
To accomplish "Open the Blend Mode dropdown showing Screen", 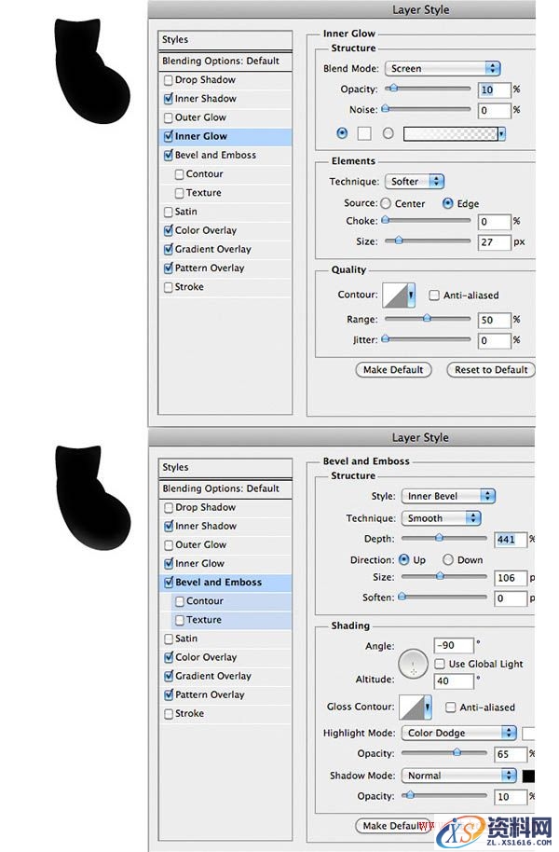I will click(443, 68).
